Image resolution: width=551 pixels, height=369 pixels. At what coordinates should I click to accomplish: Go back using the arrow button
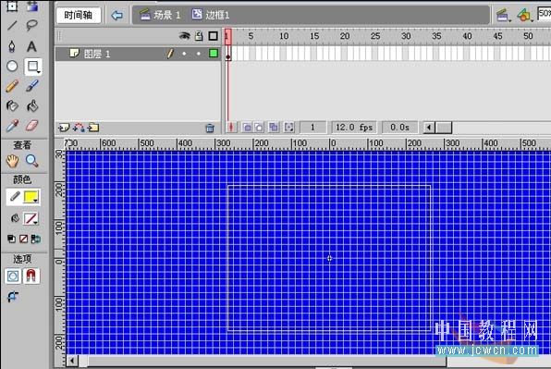pyautogui.click(x=117, y=15)
